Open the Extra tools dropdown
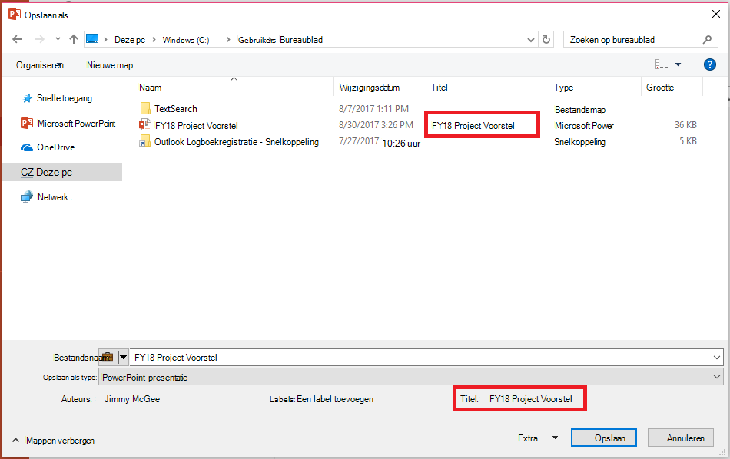This screenshot has height=459, width=730. tap(538, 438)
